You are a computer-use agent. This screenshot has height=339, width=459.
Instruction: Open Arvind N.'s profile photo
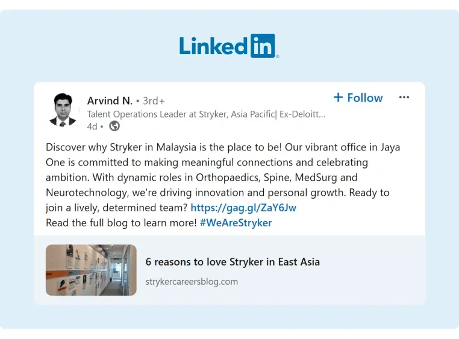[x=63, y=110]
